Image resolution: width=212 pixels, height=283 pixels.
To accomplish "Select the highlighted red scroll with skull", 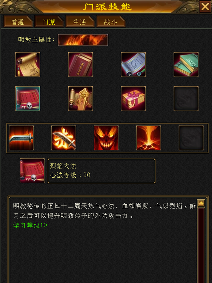I will click(x=28, y=99).
